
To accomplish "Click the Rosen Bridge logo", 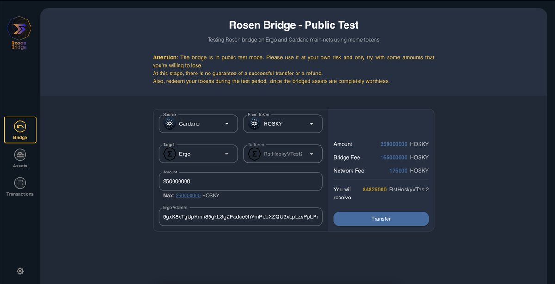I will click(x=19, y=32).
